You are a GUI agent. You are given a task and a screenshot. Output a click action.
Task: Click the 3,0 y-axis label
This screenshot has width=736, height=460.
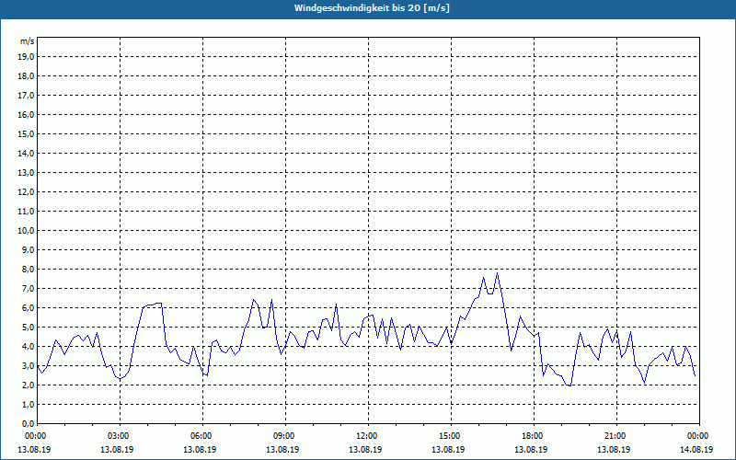28,365
